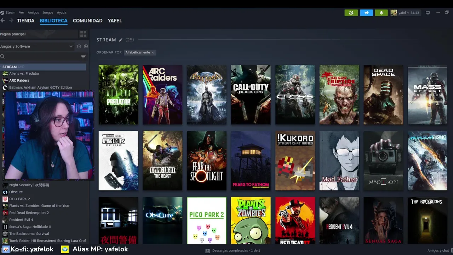Open Batman Arkham Asylum game cover
The image size is (453, 255).
(x=207, y=95)
